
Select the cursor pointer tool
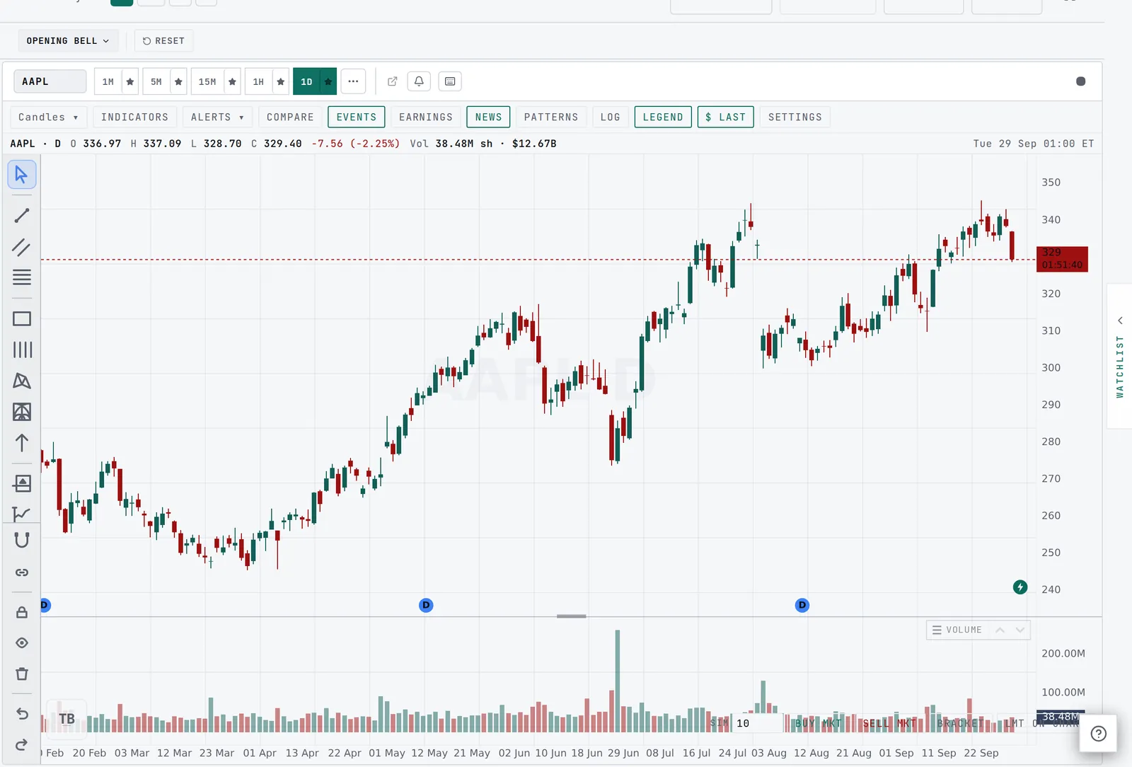pos(22,175)
